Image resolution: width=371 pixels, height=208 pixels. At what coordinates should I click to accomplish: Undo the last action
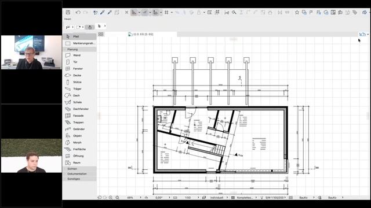click(78, 12)
